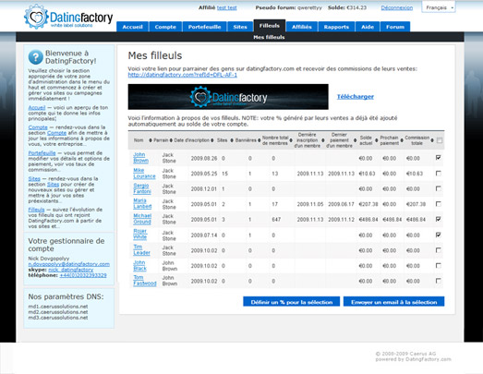Open John Brown's profile link
483x374 pixels.
pyautogui.click(x=140, y=158)
